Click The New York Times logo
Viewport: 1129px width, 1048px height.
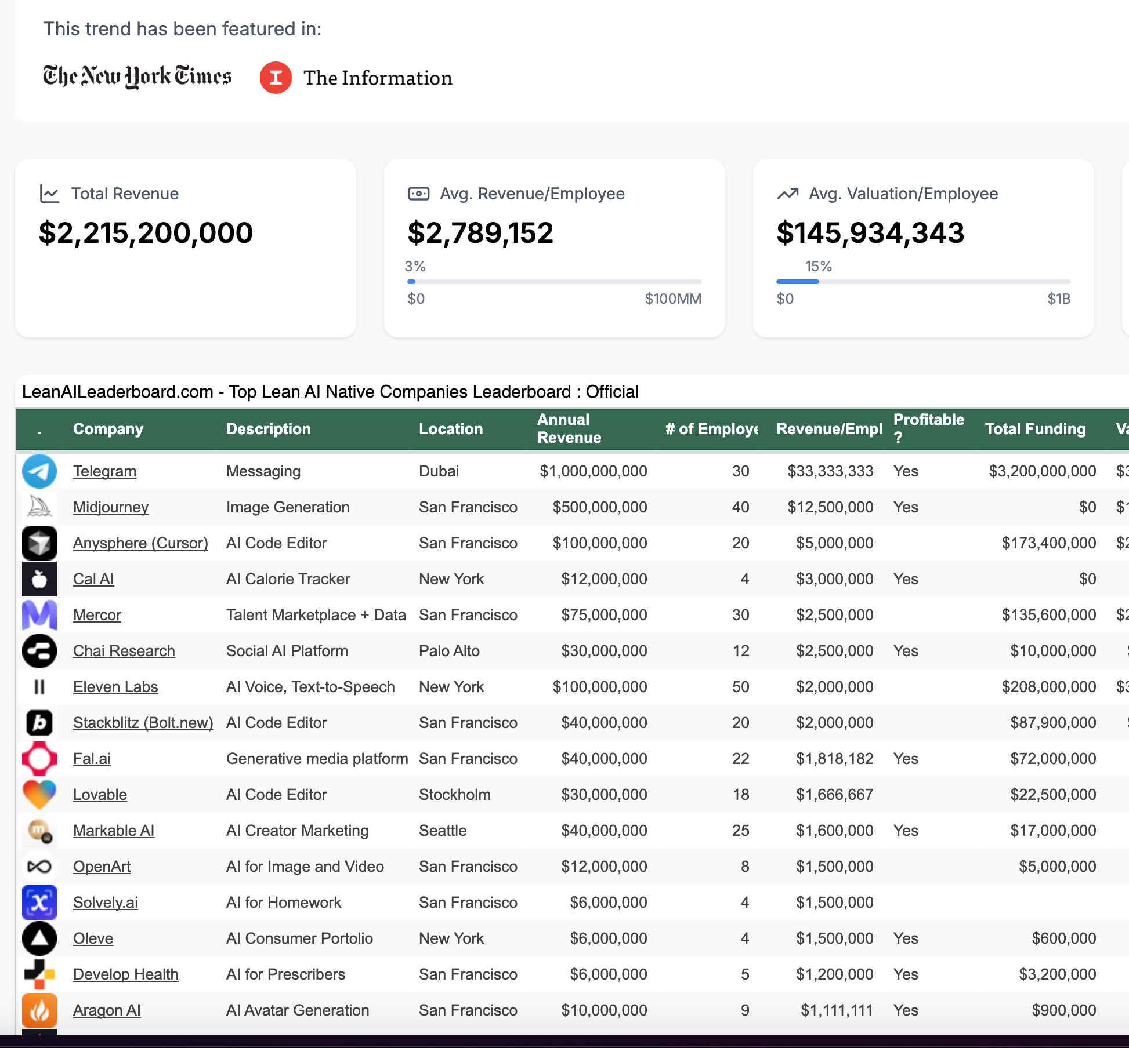137,77
